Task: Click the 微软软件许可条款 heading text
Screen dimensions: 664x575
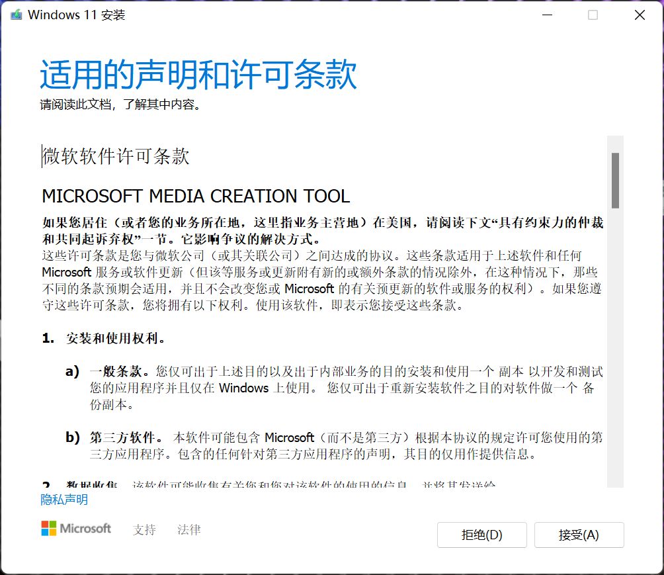Action: 116,157
